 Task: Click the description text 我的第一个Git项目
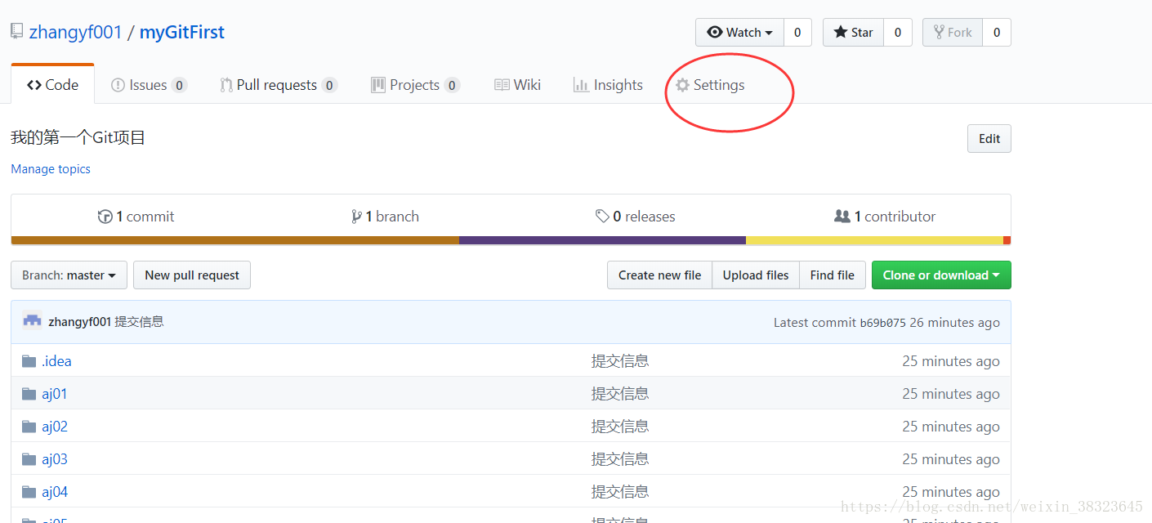point(78,137)
